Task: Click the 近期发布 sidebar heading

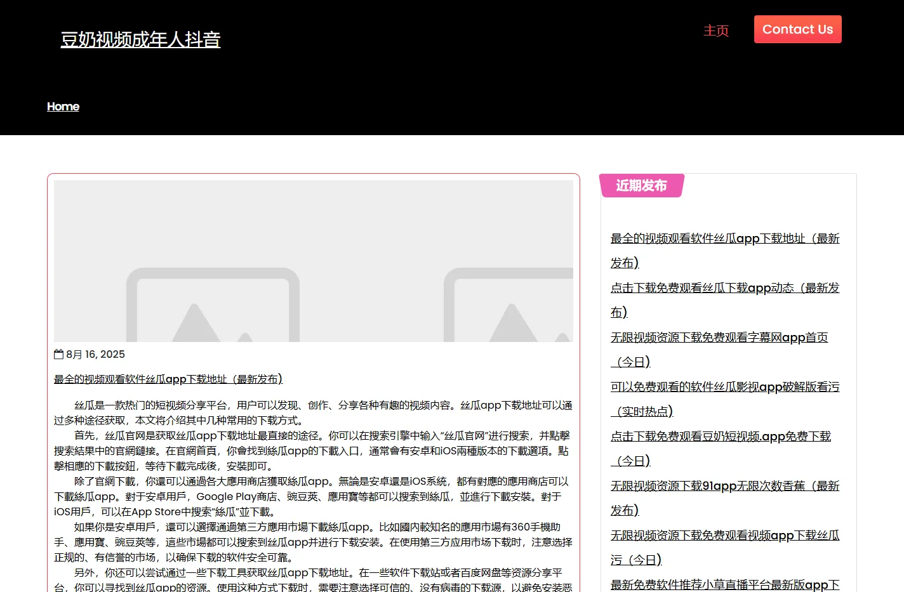Action: pos(641,185)
